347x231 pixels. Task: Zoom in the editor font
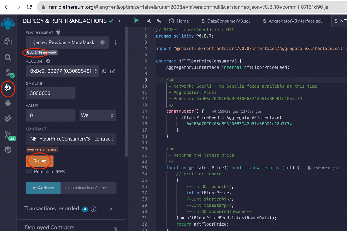point(159,21)
